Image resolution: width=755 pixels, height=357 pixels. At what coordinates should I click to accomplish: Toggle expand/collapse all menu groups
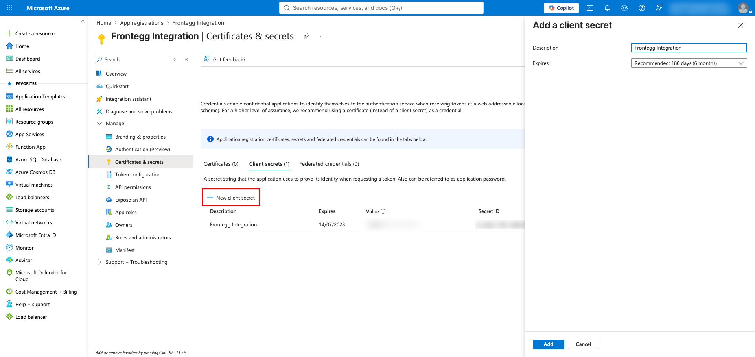175,59
